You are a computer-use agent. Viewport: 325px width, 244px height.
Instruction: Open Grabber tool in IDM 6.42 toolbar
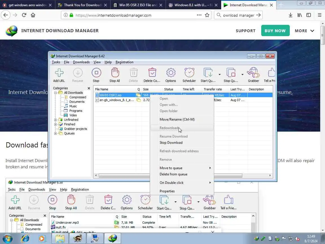pyautogui.click(x=253, y=73)
